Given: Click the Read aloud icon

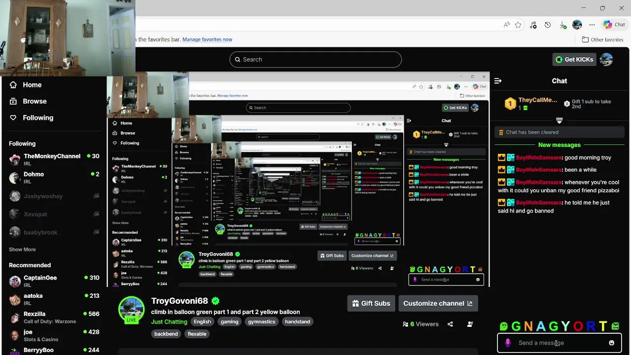Looking at the screenshot, I should (507, 25).
